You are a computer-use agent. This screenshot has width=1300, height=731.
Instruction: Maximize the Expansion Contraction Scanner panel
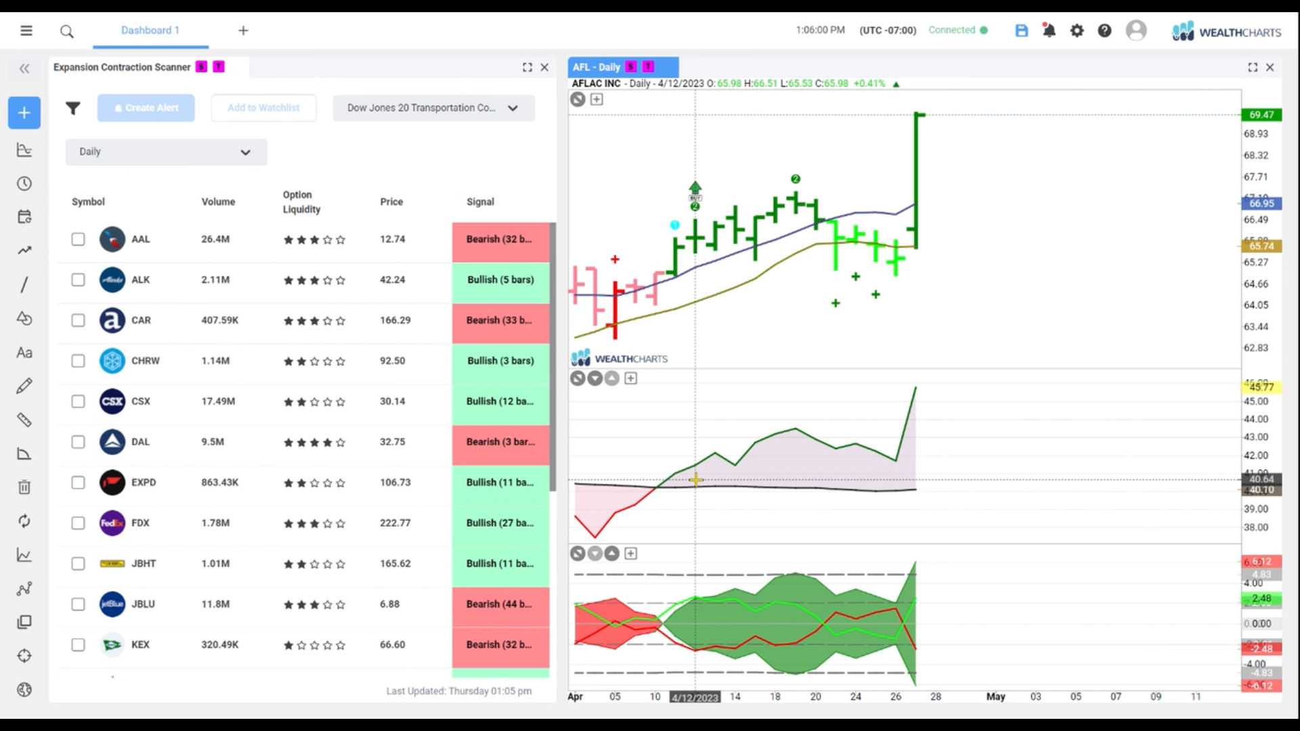[x=527, y=67]
